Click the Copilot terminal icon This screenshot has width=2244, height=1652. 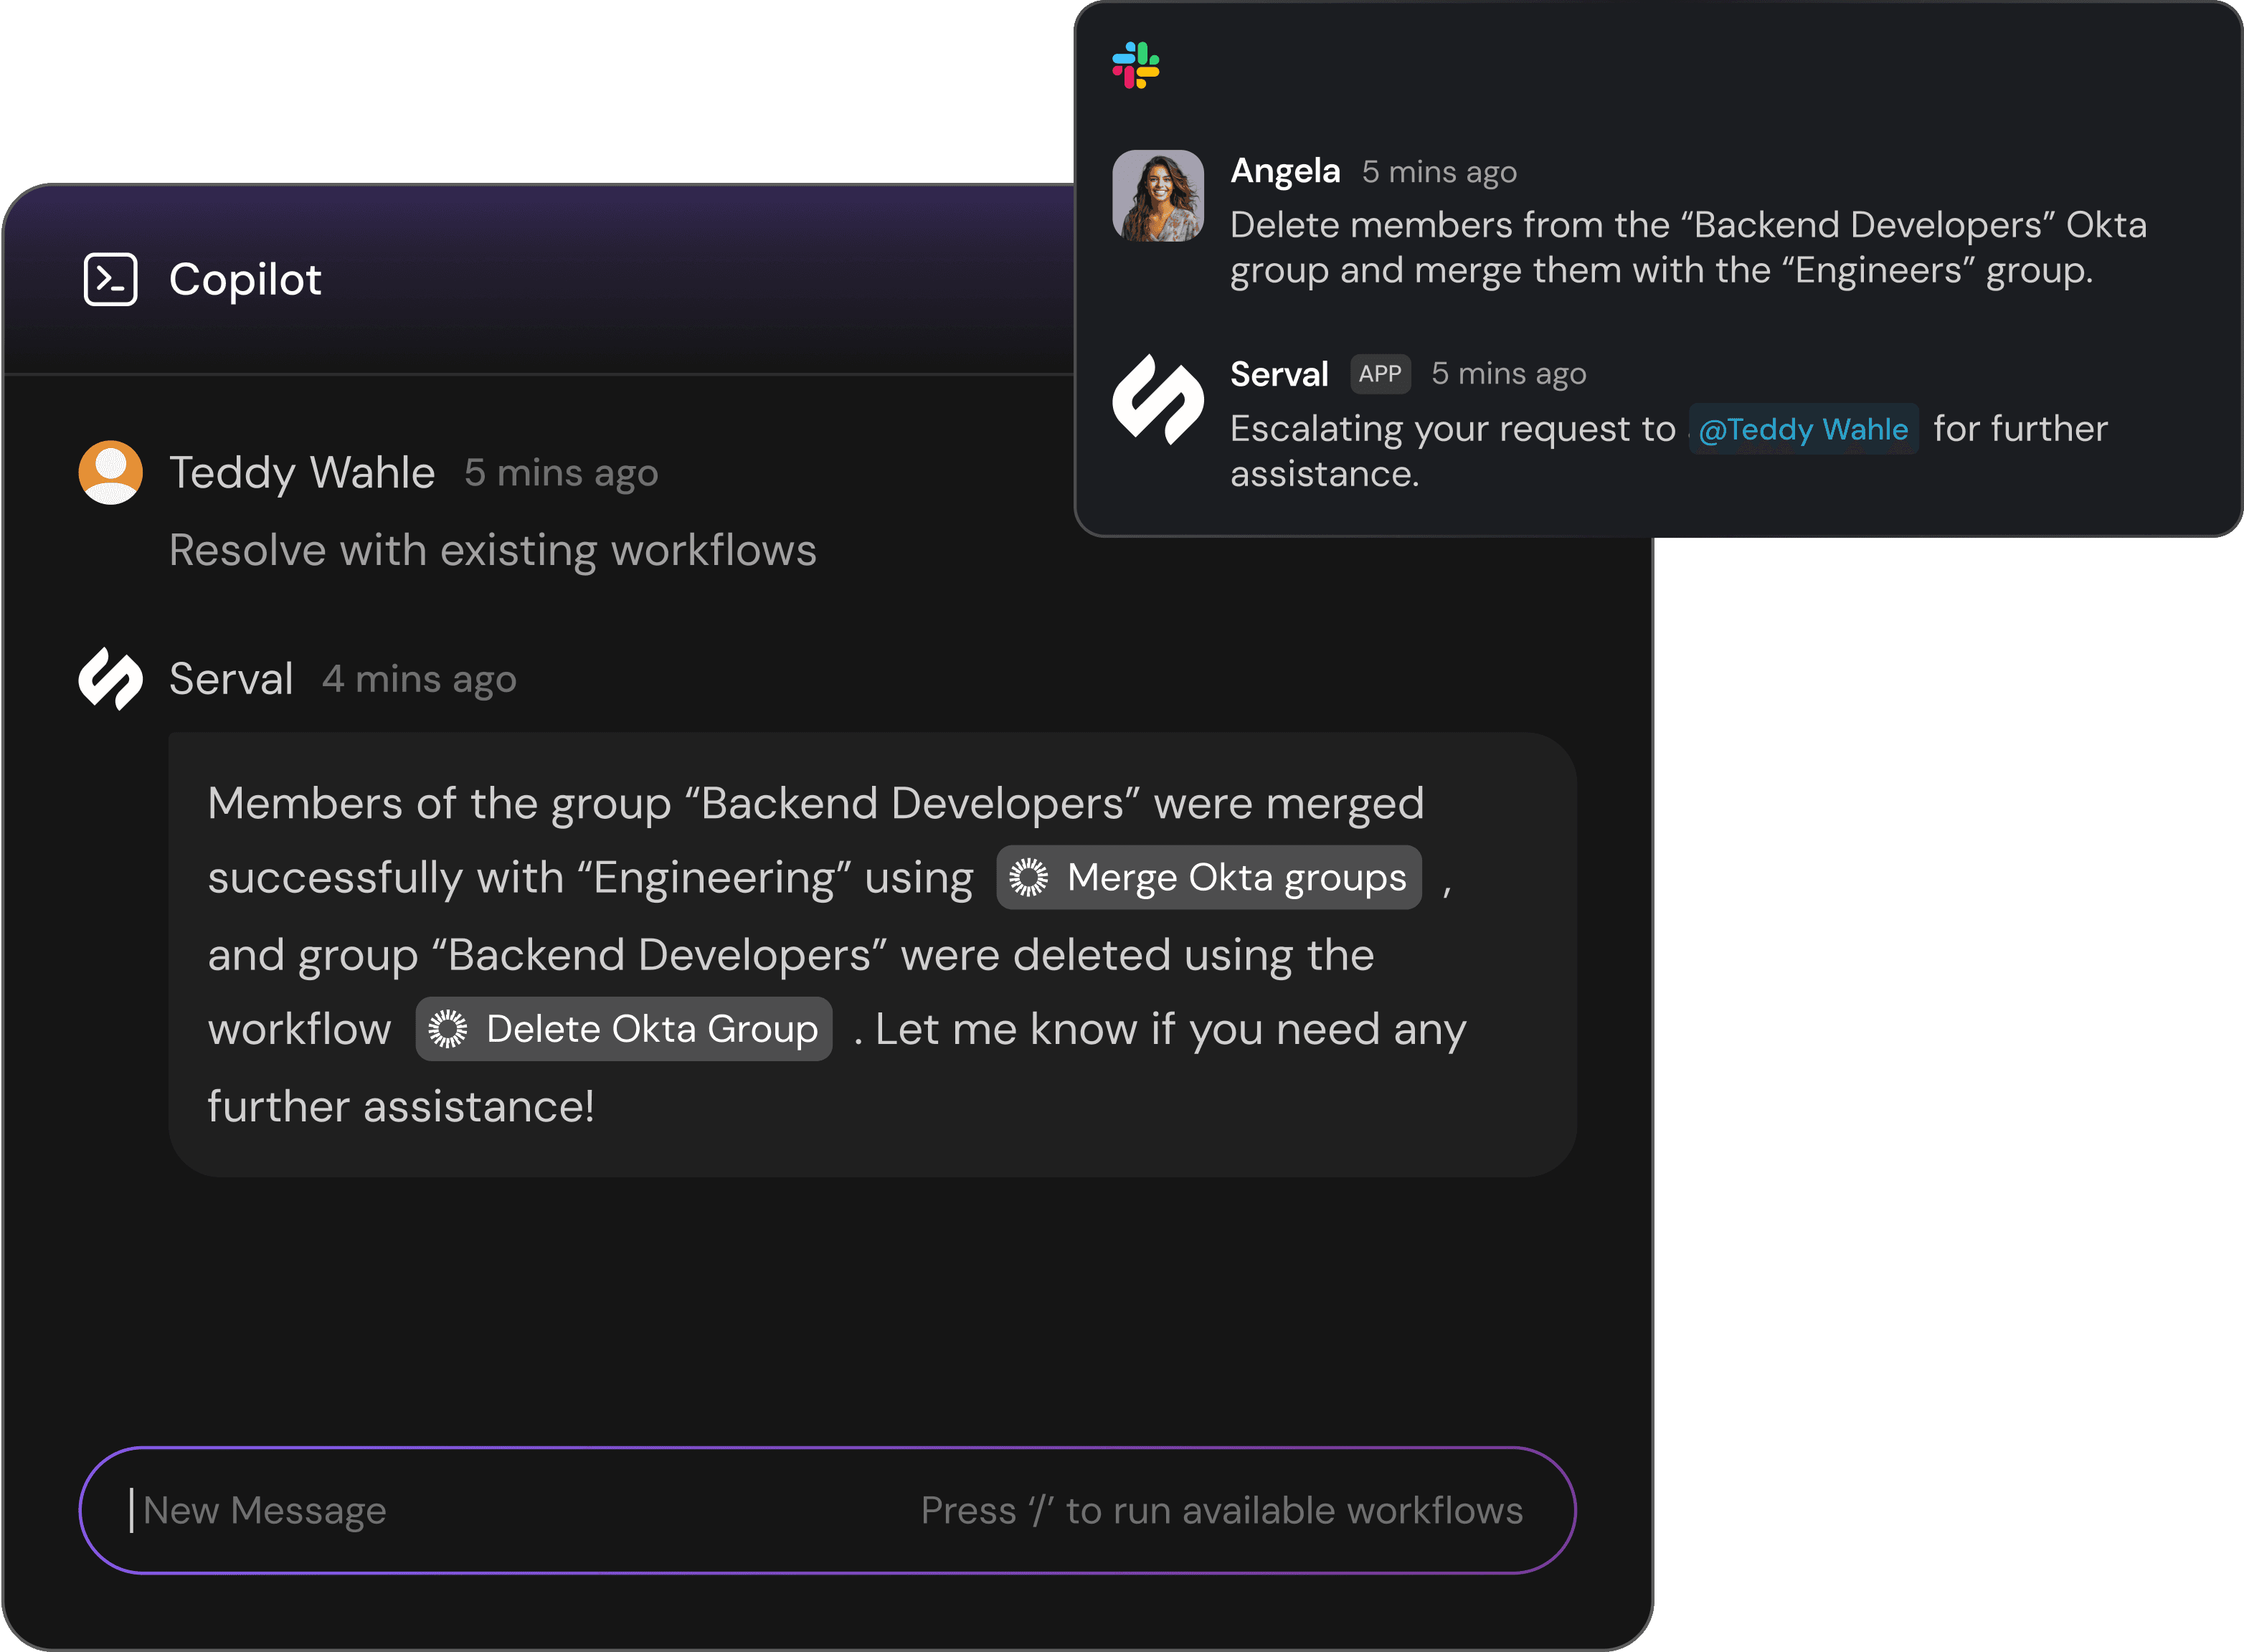tap(111, 279)
